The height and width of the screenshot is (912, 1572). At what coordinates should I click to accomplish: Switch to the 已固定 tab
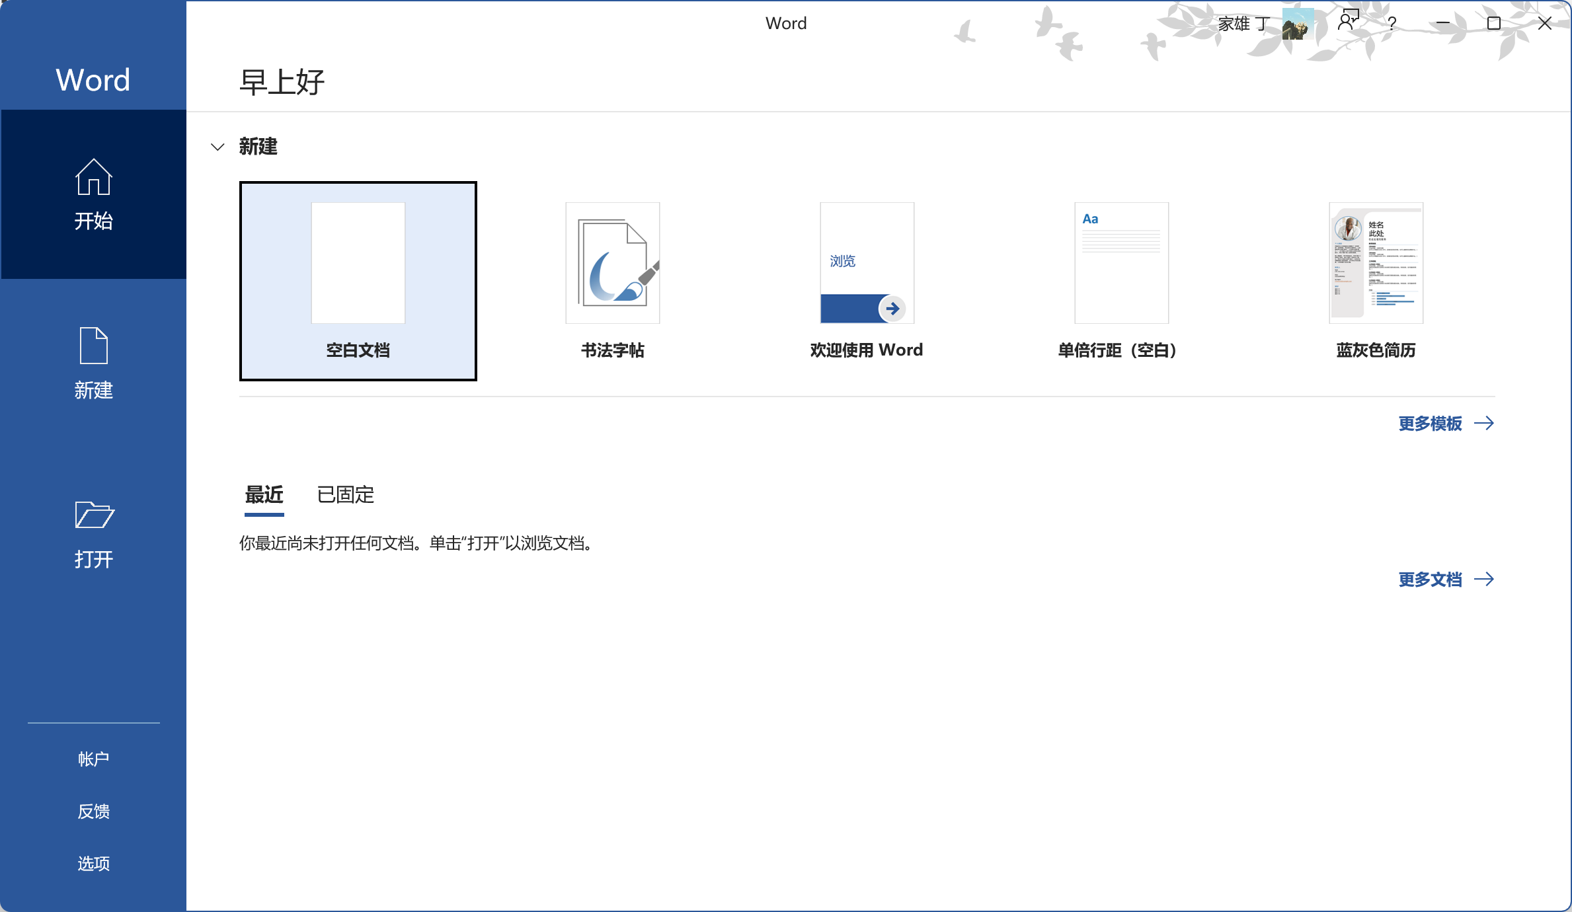(x=346, y=495)
